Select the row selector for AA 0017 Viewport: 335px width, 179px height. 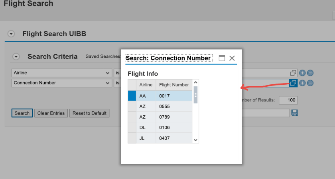click(x=132, y=96)
